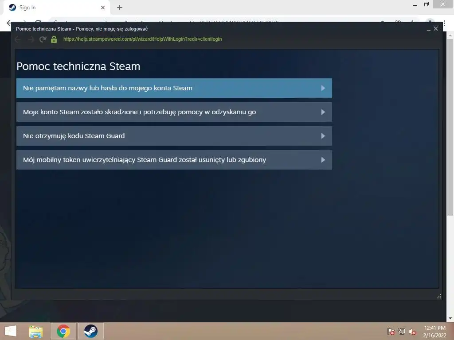454x340 pixels.
Task: Minimize the Chrome window
Action: (415, 4)
